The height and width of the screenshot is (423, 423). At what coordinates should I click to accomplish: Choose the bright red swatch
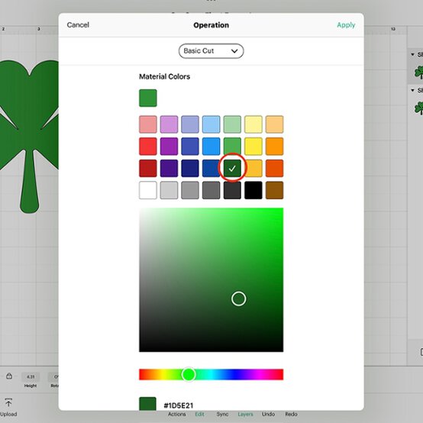(x=148, y=146)
